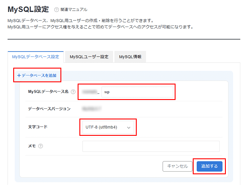Open the 関連マニュアル help link
The image size is (247, 188).
point(74,10)
